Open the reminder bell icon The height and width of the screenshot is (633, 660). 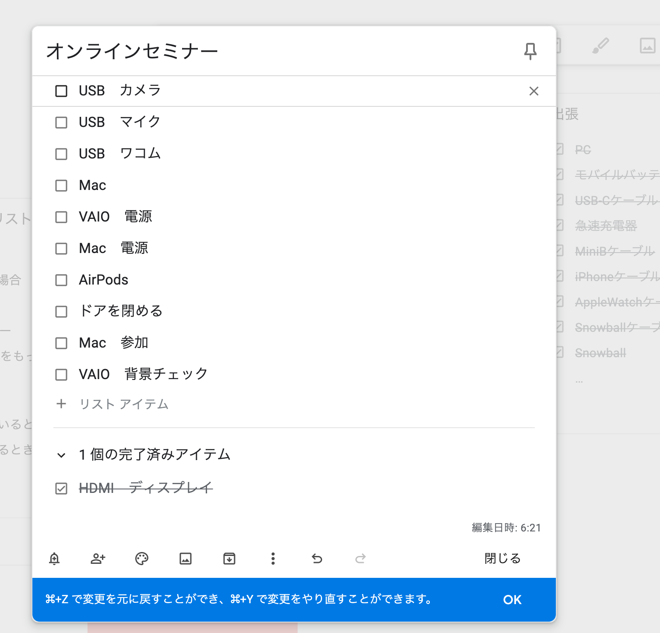[54, 559]
